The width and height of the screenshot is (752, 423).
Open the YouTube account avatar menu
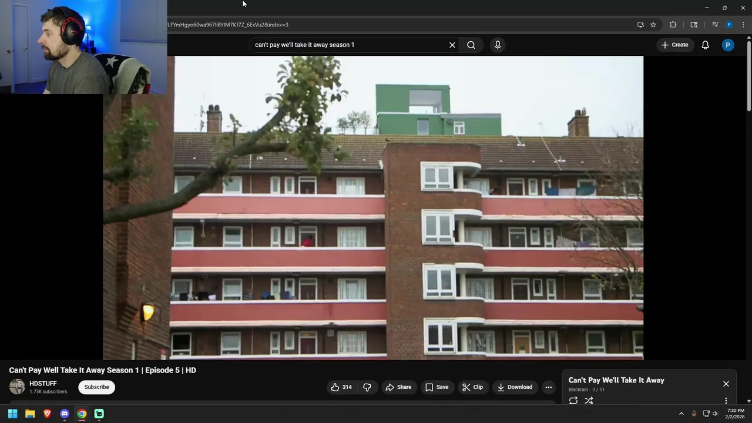click(728, 45)
